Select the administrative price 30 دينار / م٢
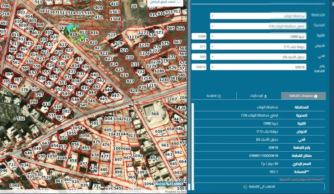Screen dimensions: 334x194 click(269, 164)
